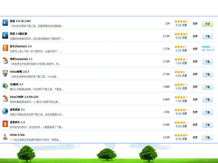This screenshot has height=163, width=218.
Task: Select 投票 in the 迷你迅雷 3.1 row
Action: [x=185, y=114]
